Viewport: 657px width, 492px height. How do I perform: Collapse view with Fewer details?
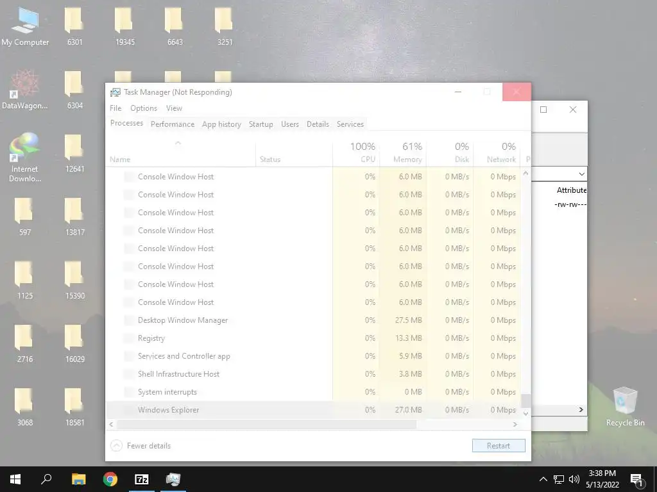[x=141, y=446]
